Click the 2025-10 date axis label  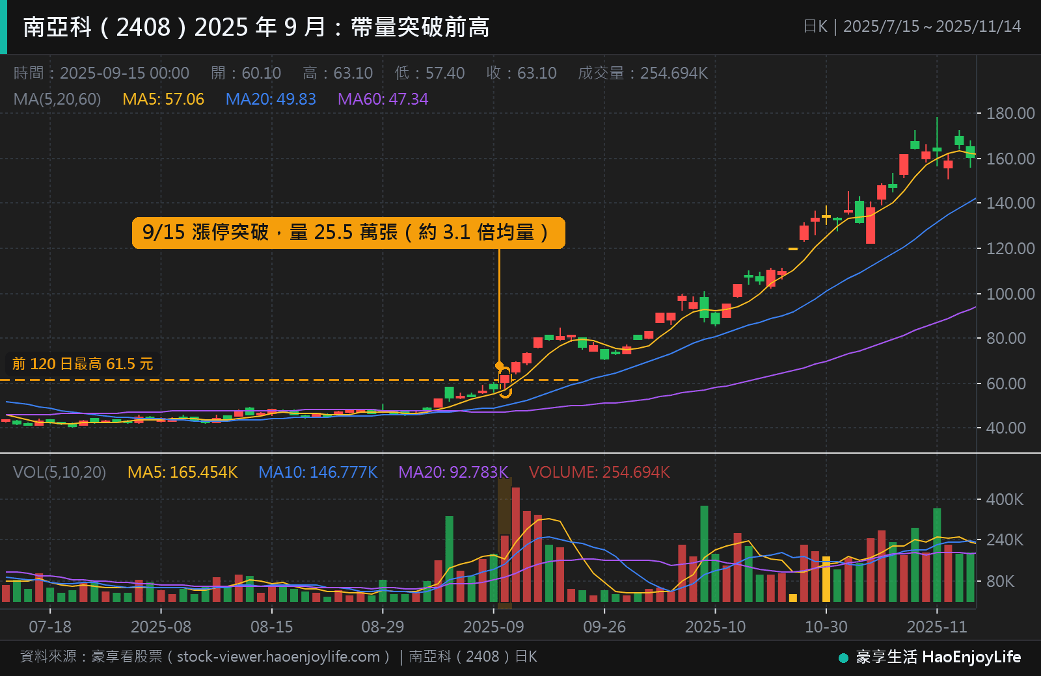(x=715, y=627)
